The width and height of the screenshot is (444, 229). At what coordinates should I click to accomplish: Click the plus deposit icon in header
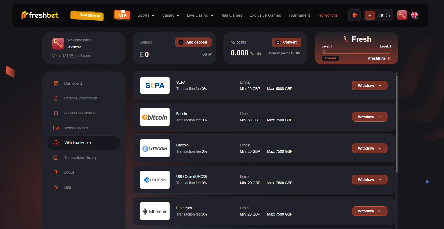pyautogui.click(x=370, y=15)
